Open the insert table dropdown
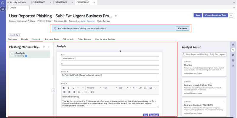The image size is (237, 118). coord(121,88)
